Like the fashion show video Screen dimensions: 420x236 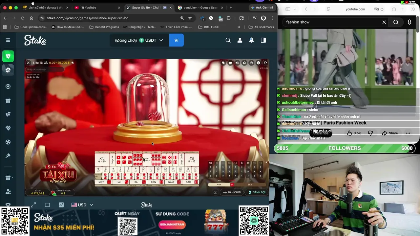354,133
